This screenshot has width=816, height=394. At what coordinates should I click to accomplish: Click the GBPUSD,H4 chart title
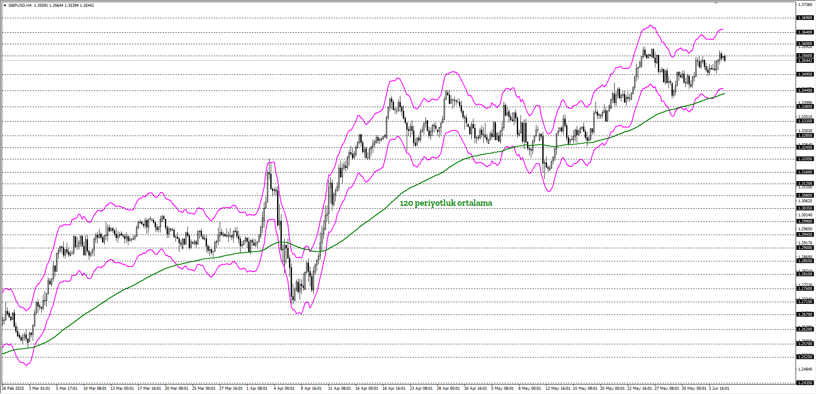tap(20, 6)
